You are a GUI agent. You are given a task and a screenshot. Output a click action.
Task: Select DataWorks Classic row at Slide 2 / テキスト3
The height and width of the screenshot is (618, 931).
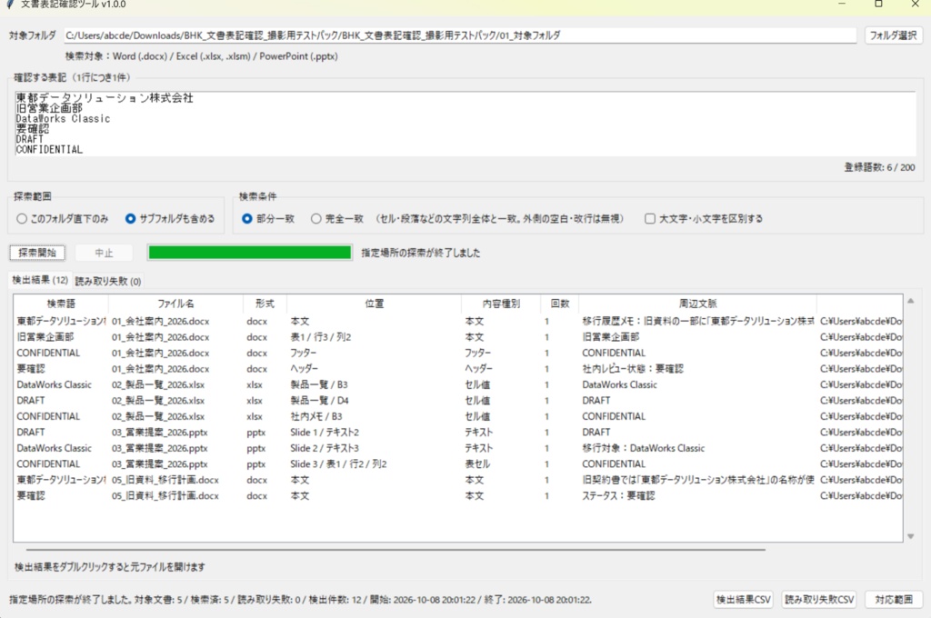(x=458, y=448)
